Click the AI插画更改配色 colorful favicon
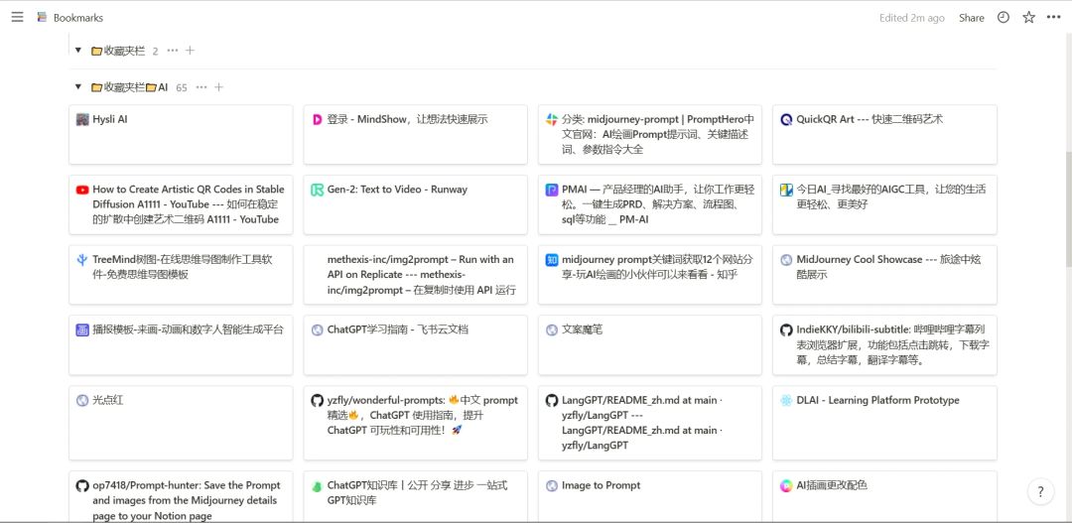This screenshot has width=1072, height=523. tap(786, 485)
